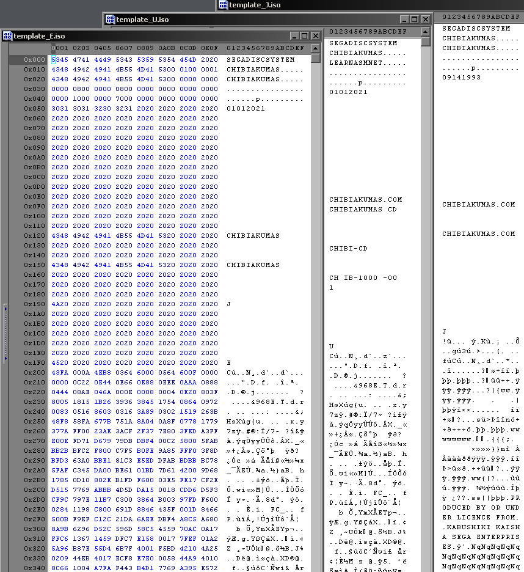
Task: Click 09141993 date text in template_J.iso
Action: pyautogui.click(x=462, y=78)
